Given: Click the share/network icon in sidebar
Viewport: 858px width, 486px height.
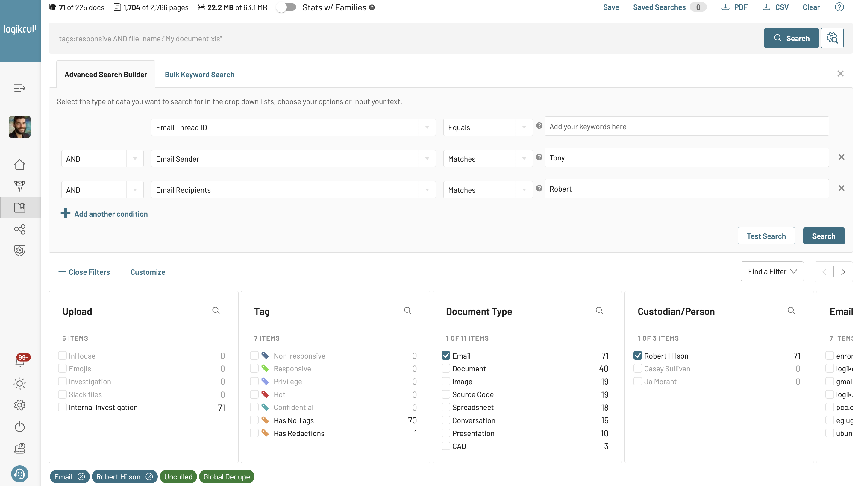Looking at the screenshot, I should click(x=20, y=229).
